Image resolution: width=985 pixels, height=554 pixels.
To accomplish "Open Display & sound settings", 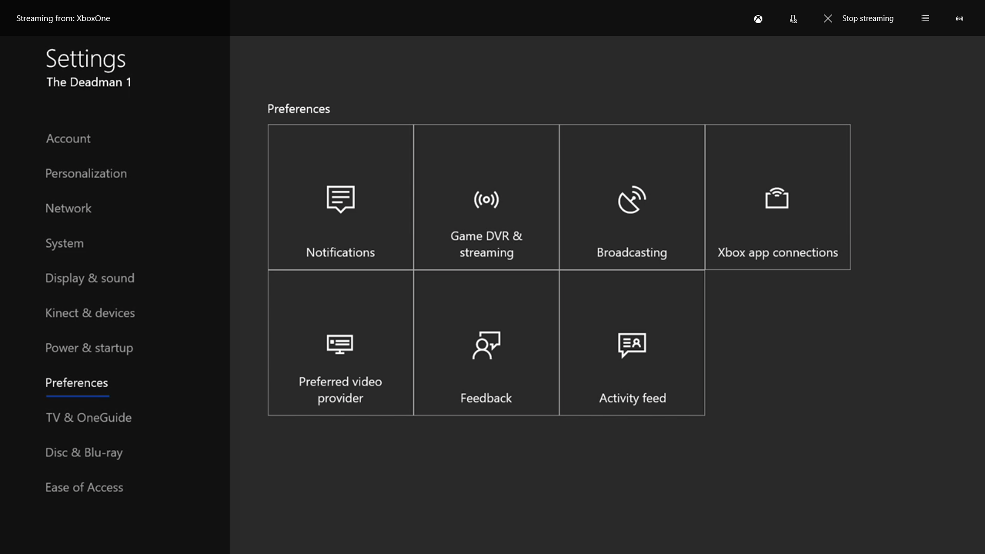I will point(90,278).
